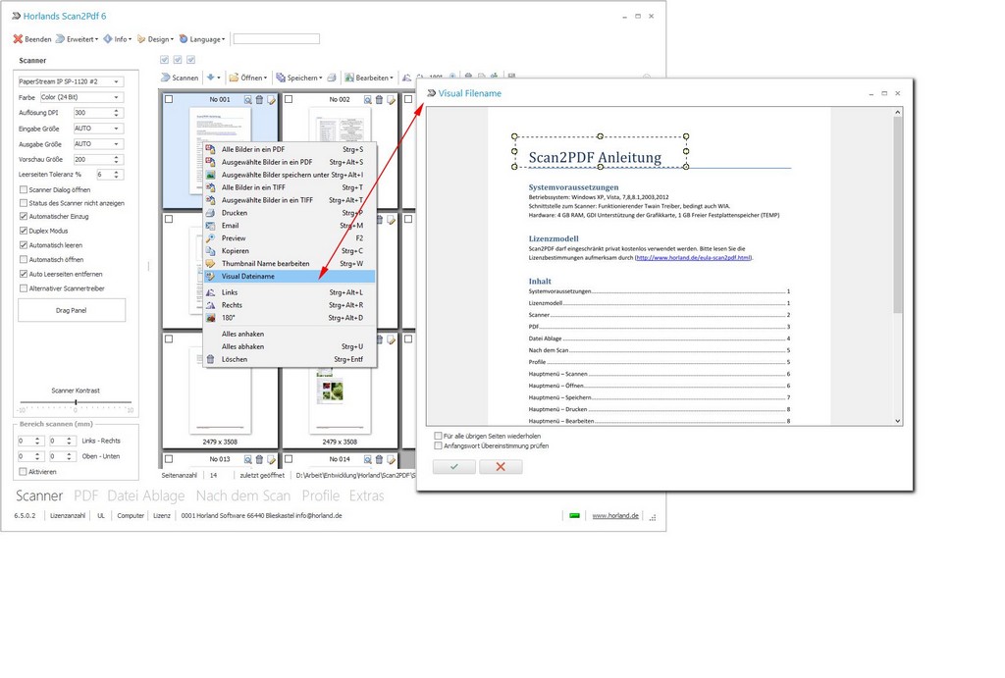1005x678 pixels.
Task: Select Drucken from context menu
Action: (290, 213)
